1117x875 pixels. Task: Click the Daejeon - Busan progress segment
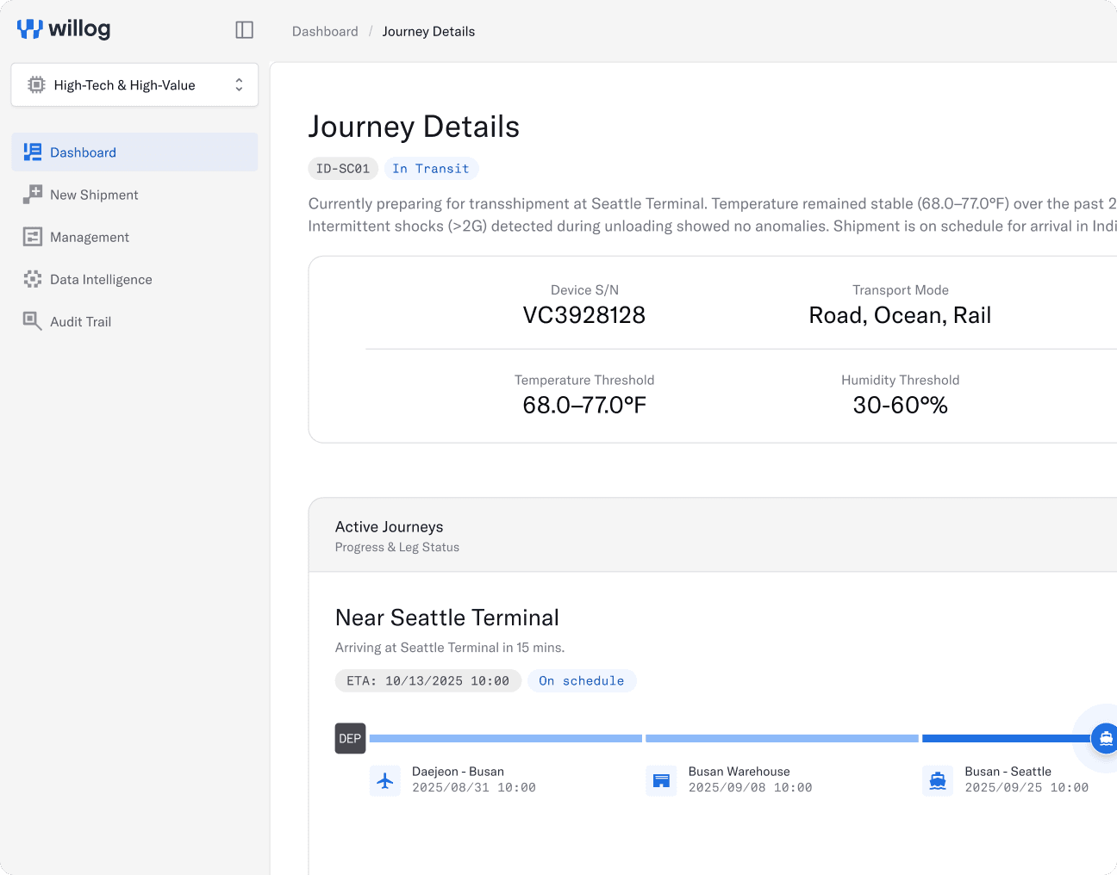[506, 738]
